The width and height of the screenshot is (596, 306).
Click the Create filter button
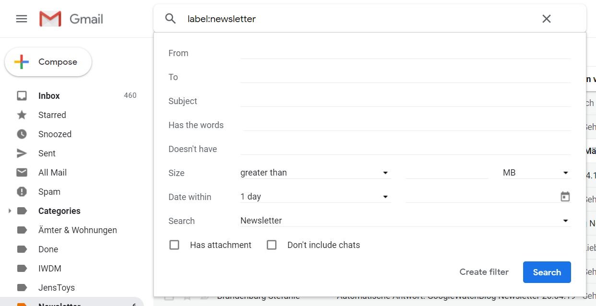(x=484, y=272)
